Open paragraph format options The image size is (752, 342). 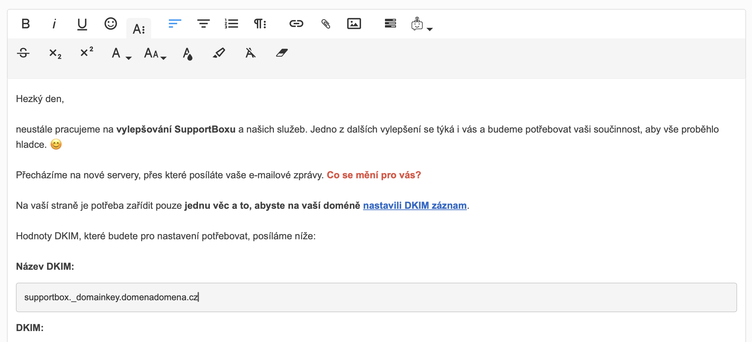point(260,24)
